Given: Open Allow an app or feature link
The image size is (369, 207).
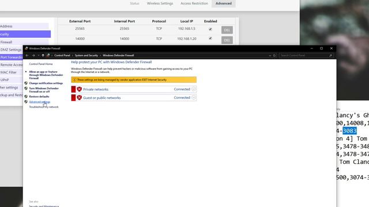Looking at the screenshot, I should [46, 75].
